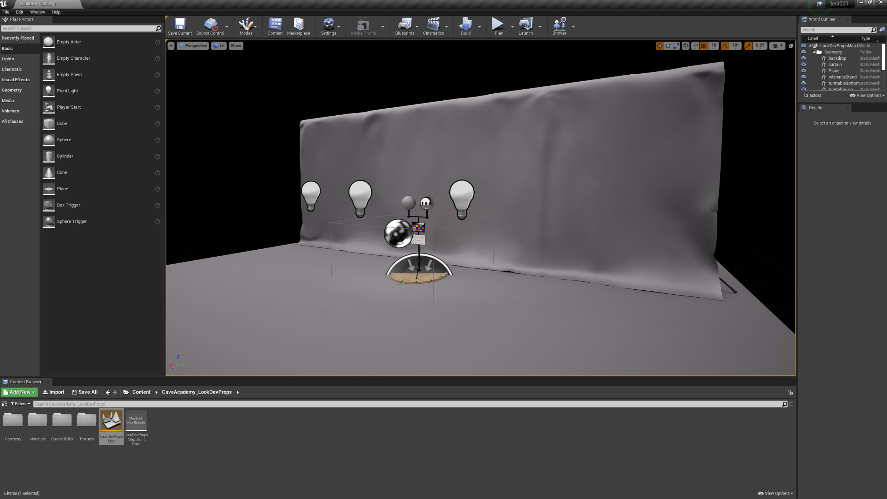Open the Window menu
Image resolution: width=887 pixels, height=499 pixels.
(x=37, y=12)
